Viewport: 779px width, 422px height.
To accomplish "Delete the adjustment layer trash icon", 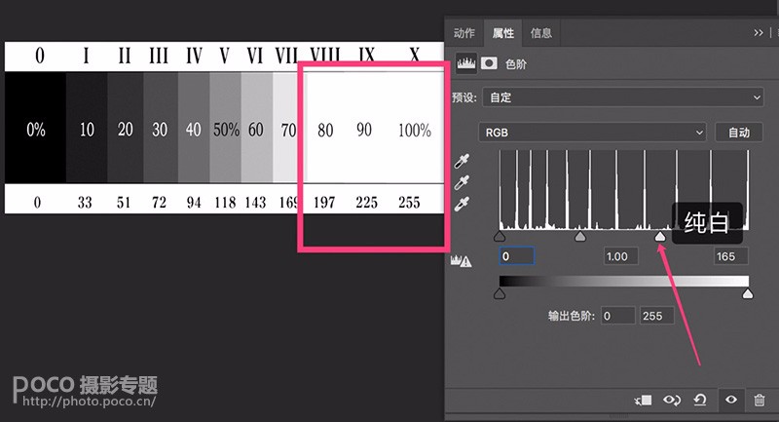I will pyautogui.click(x=760, y=400).
